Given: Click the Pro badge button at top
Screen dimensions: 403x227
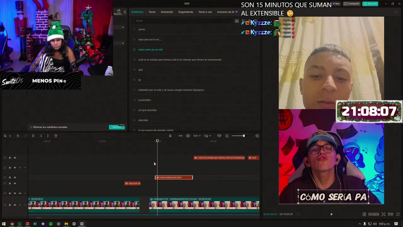Looking at the screenshot, I should 336,4.
